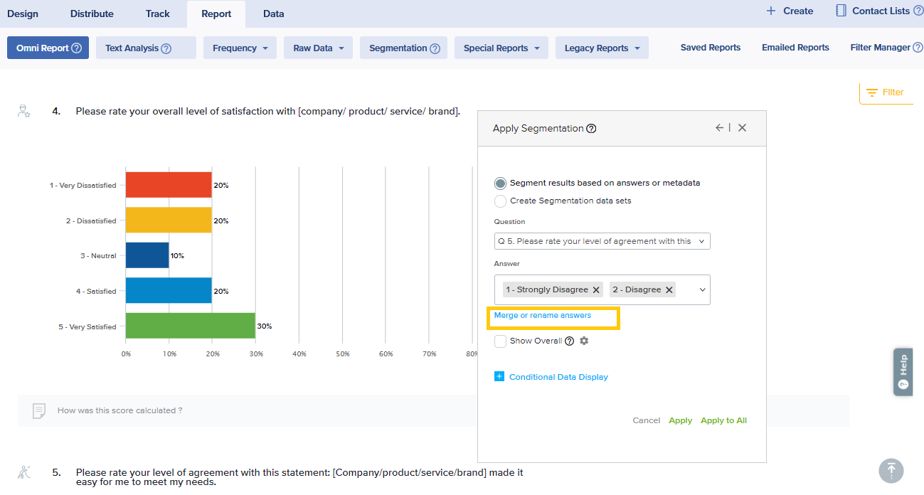924x495 pixels.
Task: Click the back arrow in Apply Segmentation panel
Action: tap(719, 128)
